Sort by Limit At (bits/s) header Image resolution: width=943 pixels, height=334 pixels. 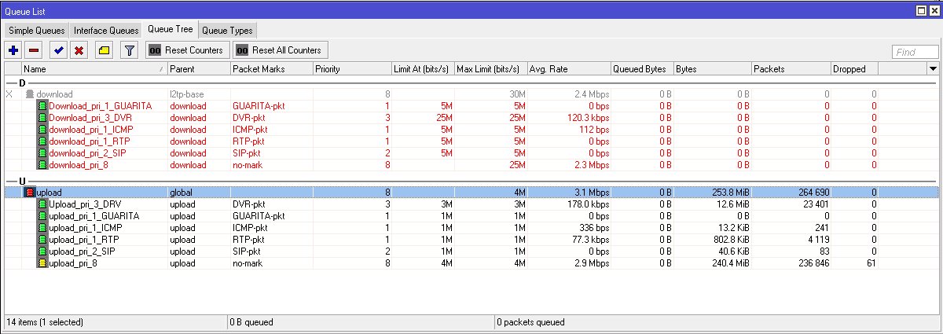pyautogui.click(x=423, y=69)
